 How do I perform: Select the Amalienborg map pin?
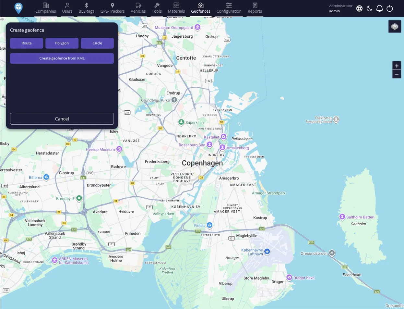pos(222,147)
